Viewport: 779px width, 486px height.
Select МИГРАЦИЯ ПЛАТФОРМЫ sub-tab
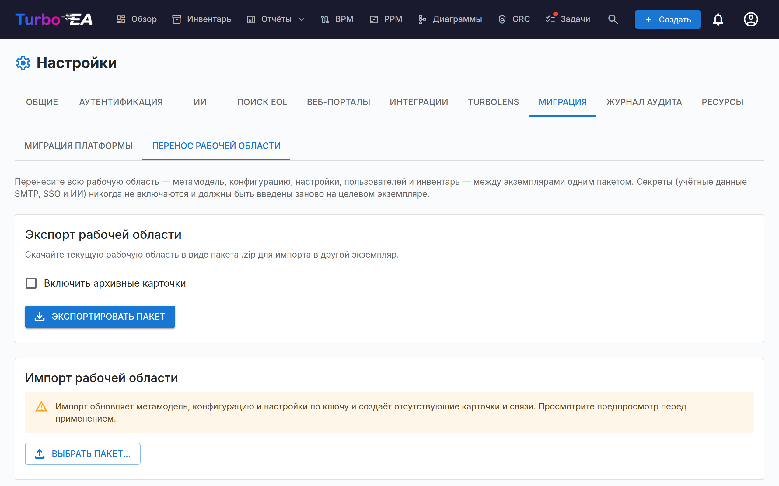tap(79, 146)
